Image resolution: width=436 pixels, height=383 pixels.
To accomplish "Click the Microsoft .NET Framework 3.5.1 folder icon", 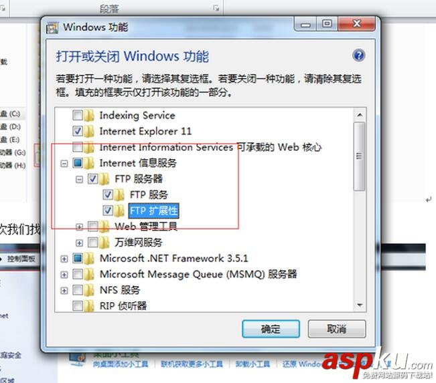I will pyautogui.click(x=88, y=259).
